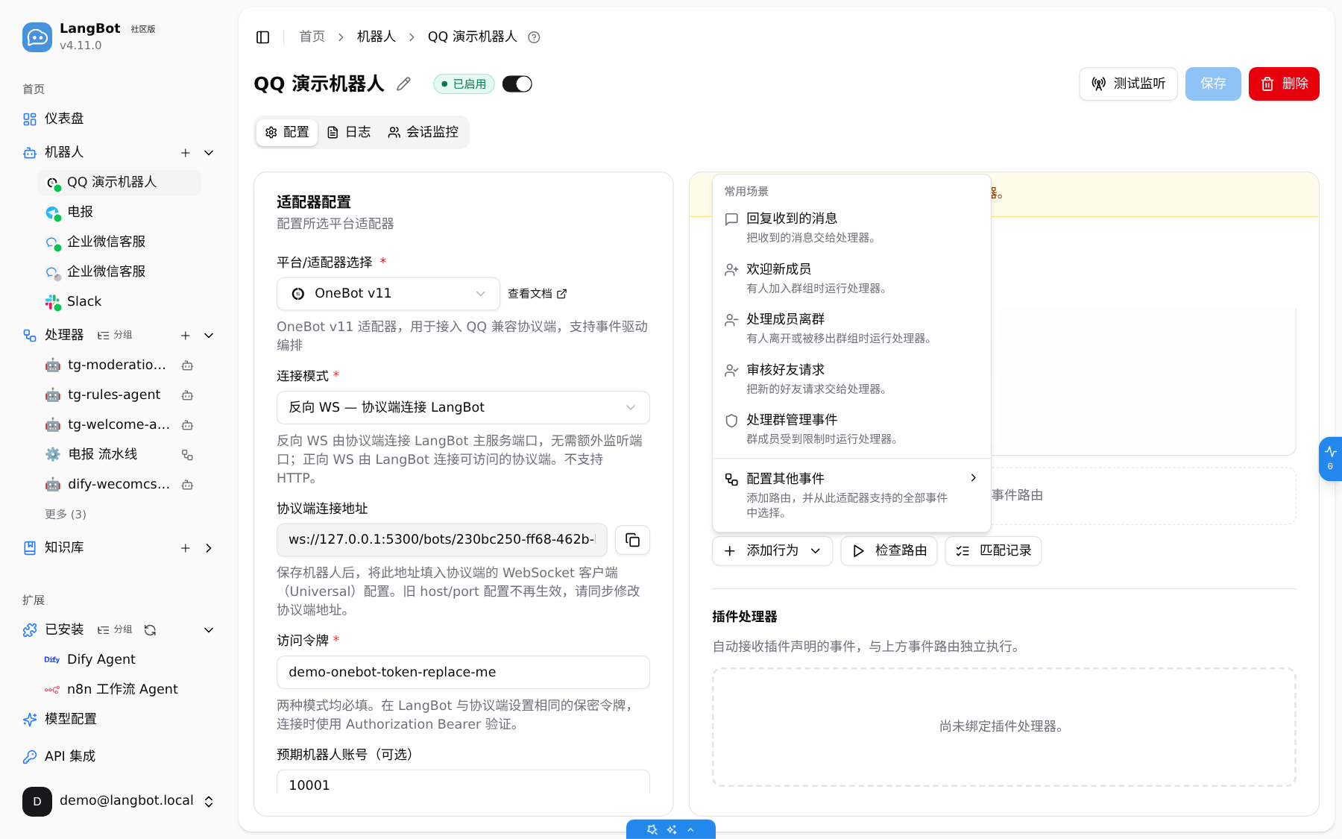Viewport: 1342px width, 839px height.
Task: Click the pencil icon to rename bot
Action: (x=403, y=84)
